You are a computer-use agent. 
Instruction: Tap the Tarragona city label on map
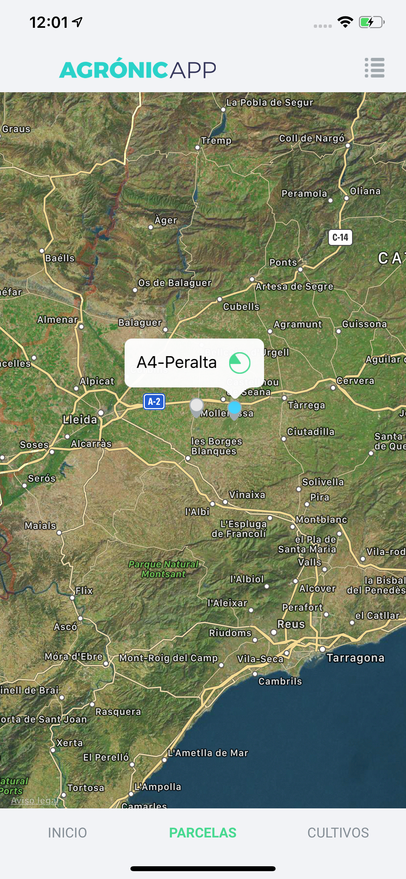[x=356, y=658]
